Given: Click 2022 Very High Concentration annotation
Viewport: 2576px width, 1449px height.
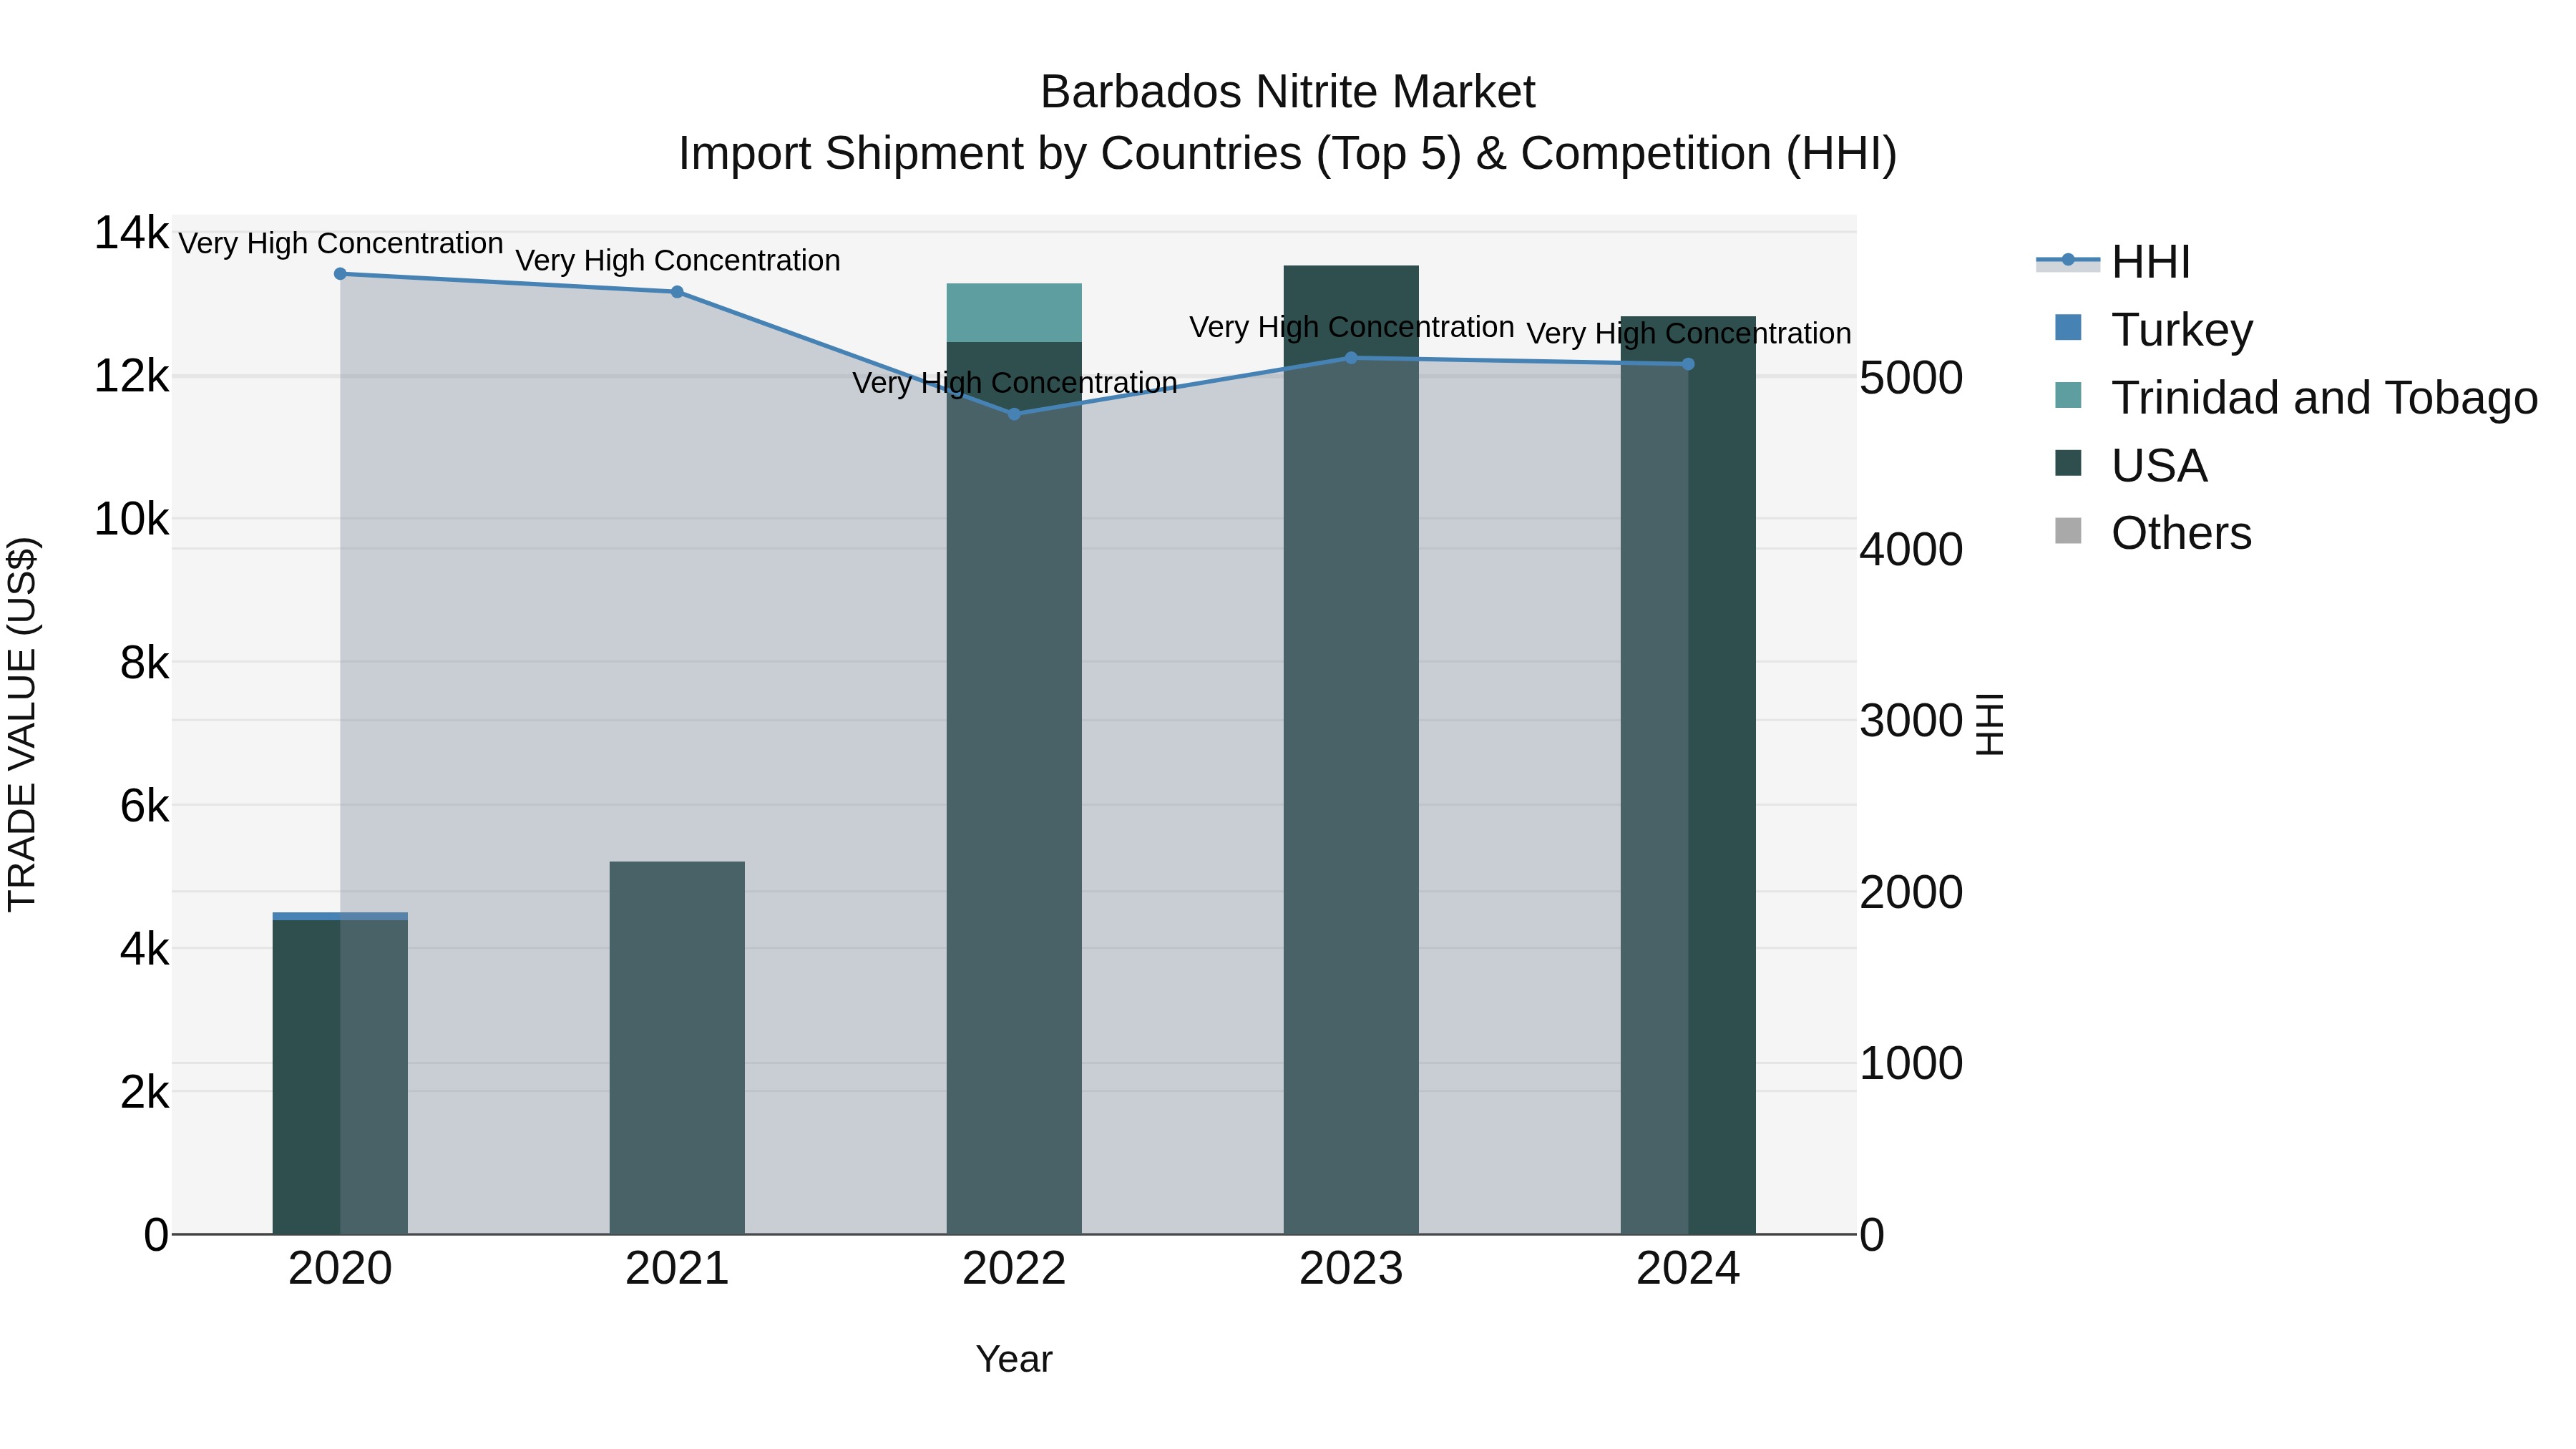Looking at the screenshot, I should pos(1015,382).
